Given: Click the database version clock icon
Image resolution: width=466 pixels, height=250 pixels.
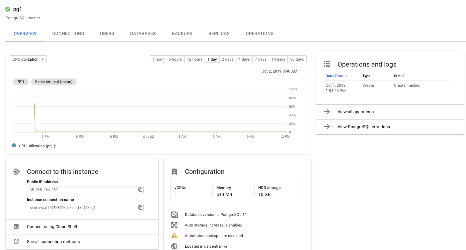Looking at the screenshot, I should point(174,215).
